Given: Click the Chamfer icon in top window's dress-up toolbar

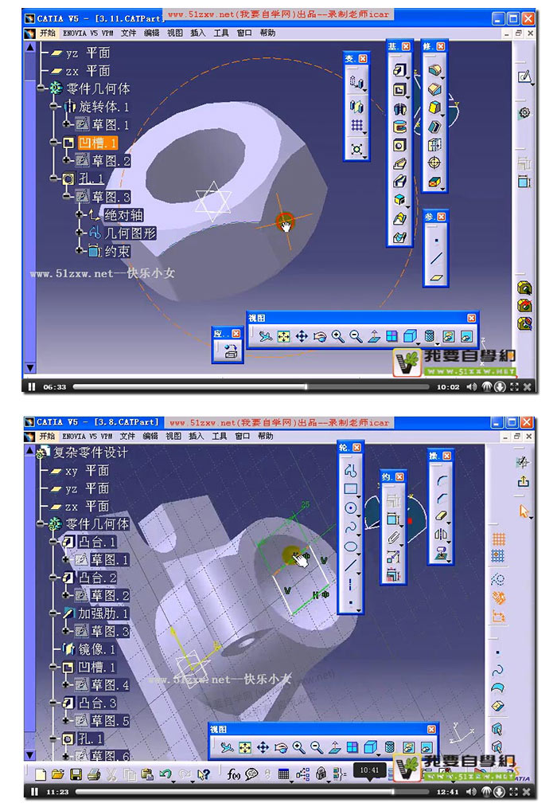Looking at the screenshot, I should point(434,89).
